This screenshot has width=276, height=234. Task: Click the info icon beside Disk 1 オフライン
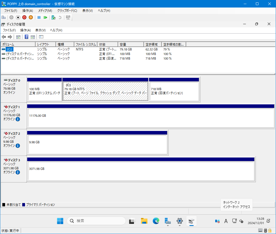pyautogui.click(x=18, y=119)
